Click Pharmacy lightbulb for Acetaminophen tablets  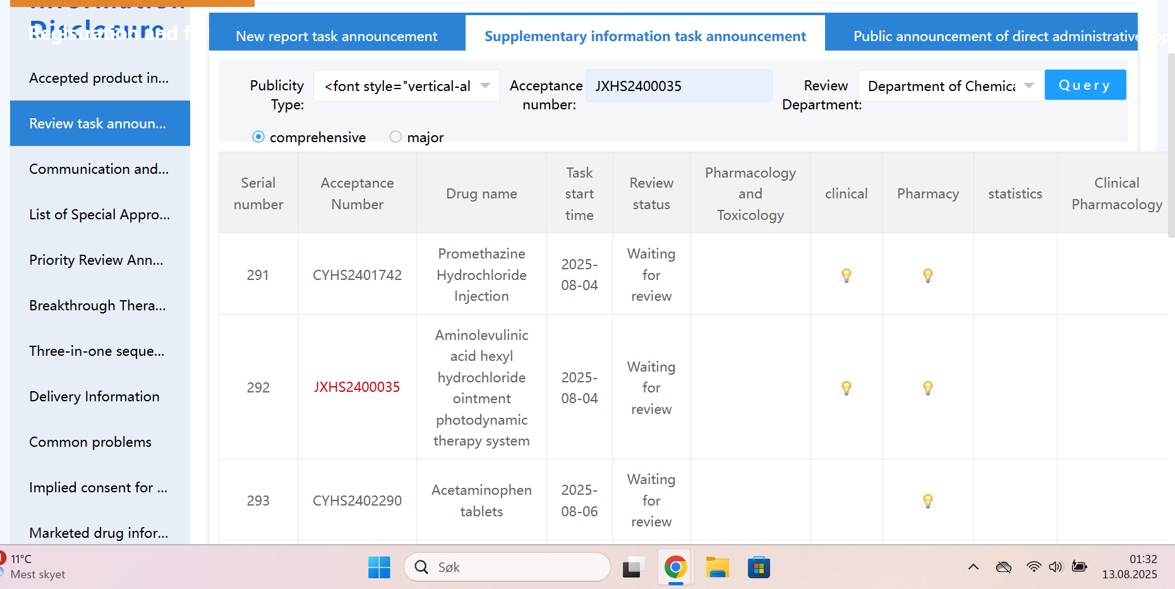[927, 501]
